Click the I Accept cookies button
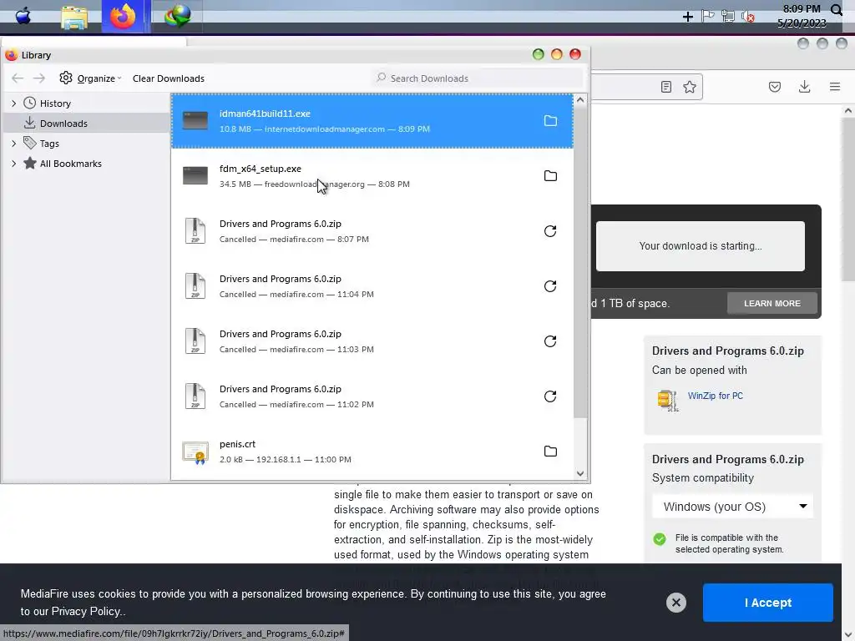 (x=768, y=603)
